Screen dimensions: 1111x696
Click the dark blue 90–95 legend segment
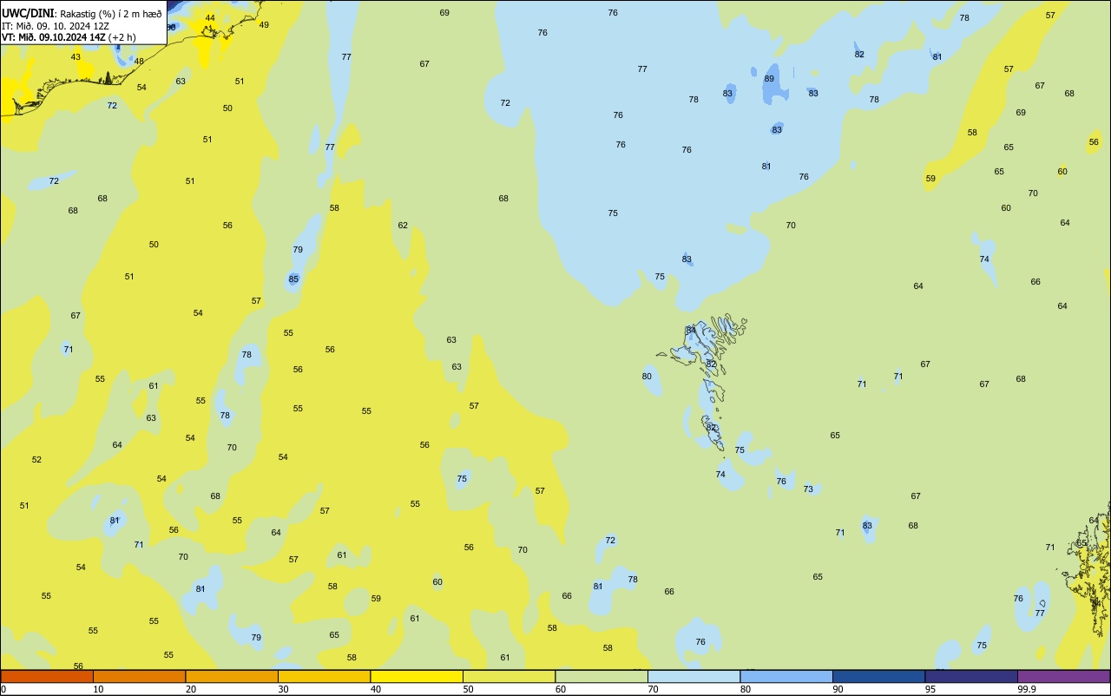pos(878,676)
